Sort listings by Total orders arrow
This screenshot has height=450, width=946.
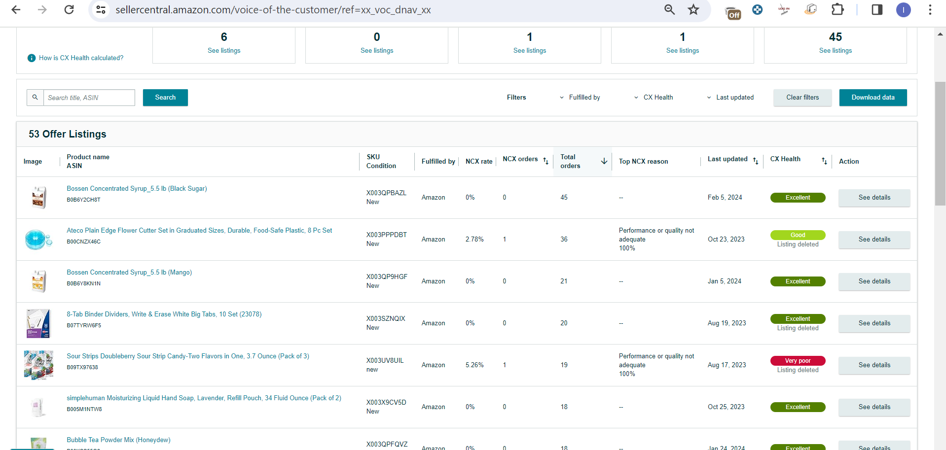[604, 161]
